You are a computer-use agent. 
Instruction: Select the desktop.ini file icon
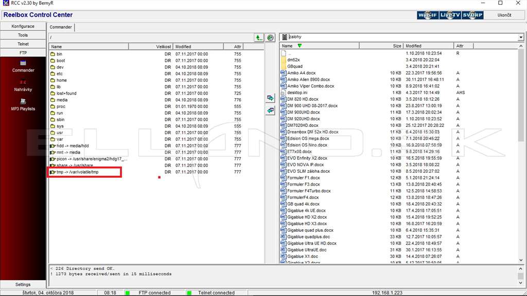[x=284, y=92]
